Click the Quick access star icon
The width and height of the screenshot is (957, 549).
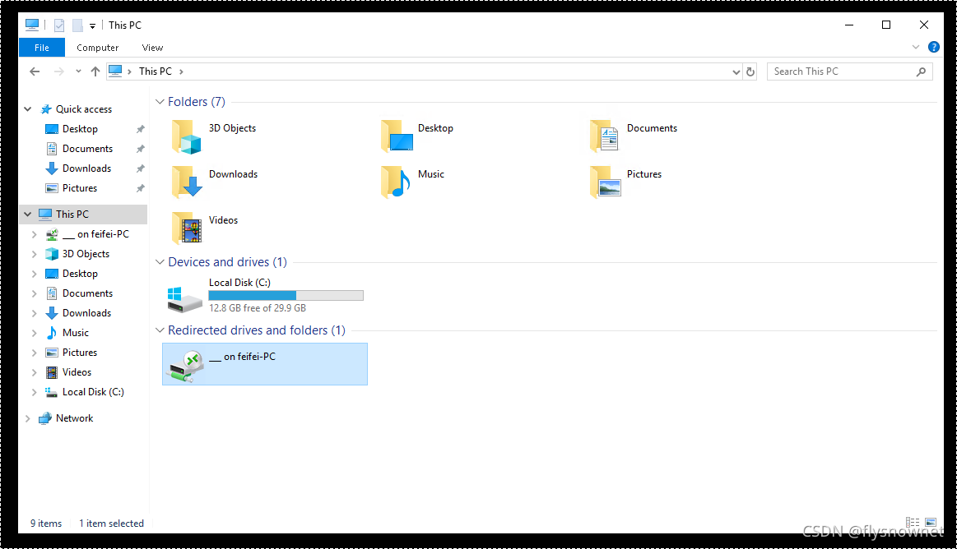pyautogui.click(x=46, y=109)
